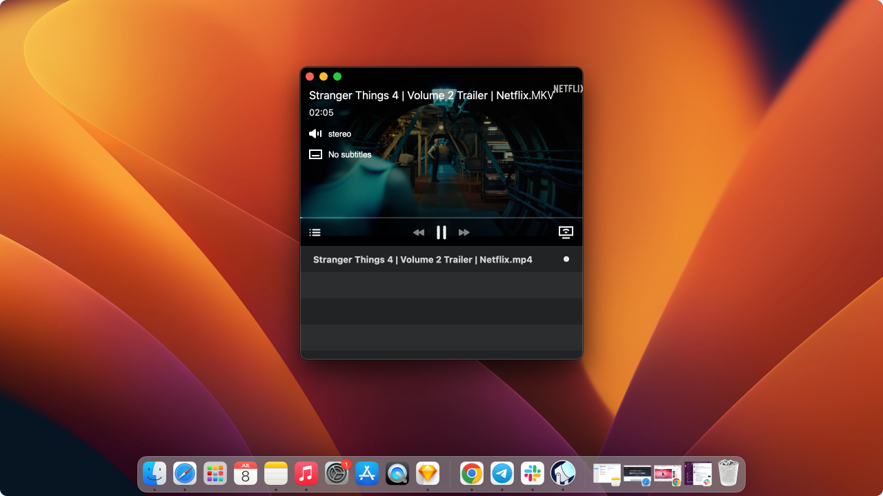Open the App Store in the Dock

coord(367,473)
